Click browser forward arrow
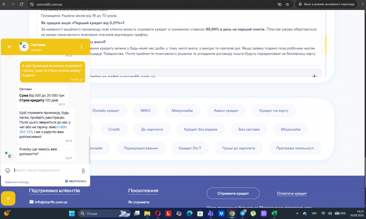The height and width of the screenshot is (219, 366). pyautogui.click(x=12, y=4)
